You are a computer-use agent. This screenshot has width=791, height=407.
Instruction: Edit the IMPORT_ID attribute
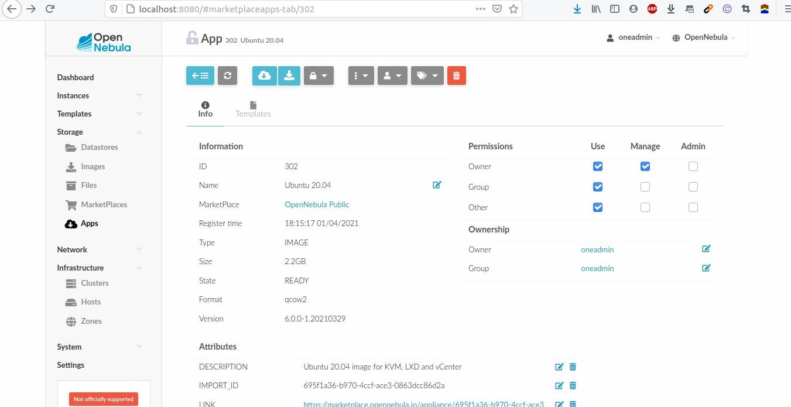click(x=559, y=385)
